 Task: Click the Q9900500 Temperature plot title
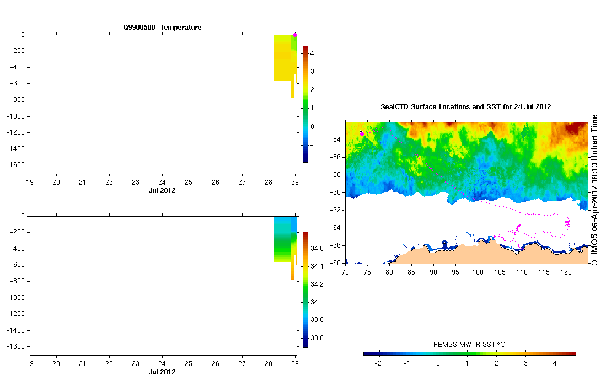[x=162, y=28]
